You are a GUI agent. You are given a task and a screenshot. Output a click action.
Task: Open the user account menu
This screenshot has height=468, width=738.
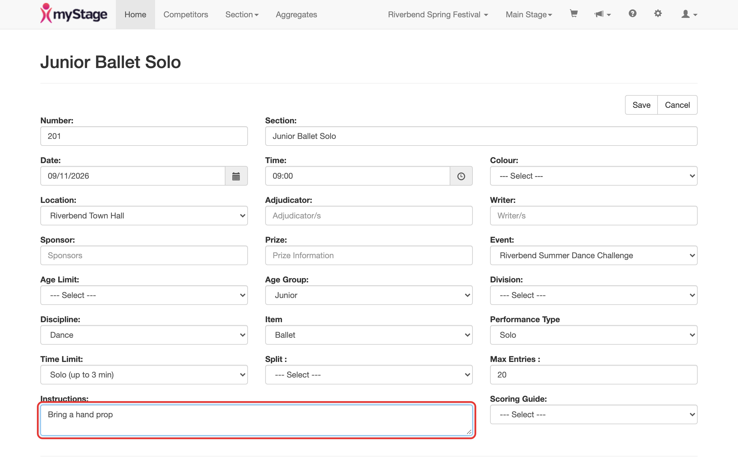[x=689, y=14]
